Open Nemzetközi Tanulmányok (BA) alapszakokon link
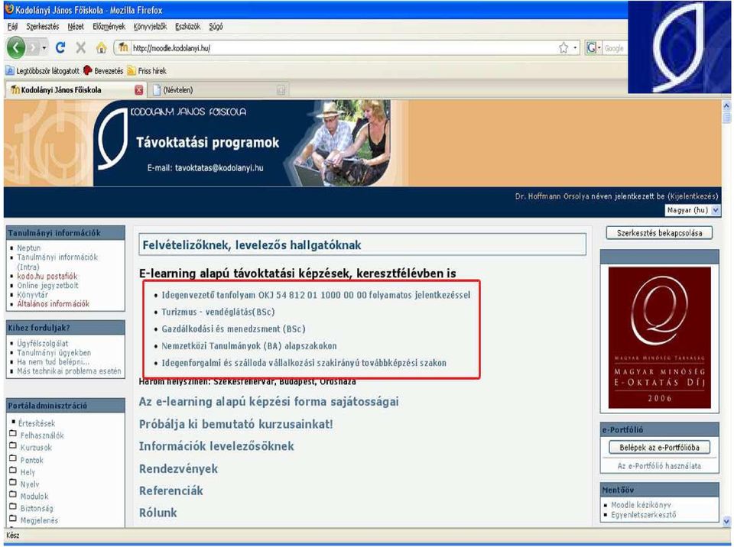The width and height of the screenshot is (734, 547). point(249,346)
